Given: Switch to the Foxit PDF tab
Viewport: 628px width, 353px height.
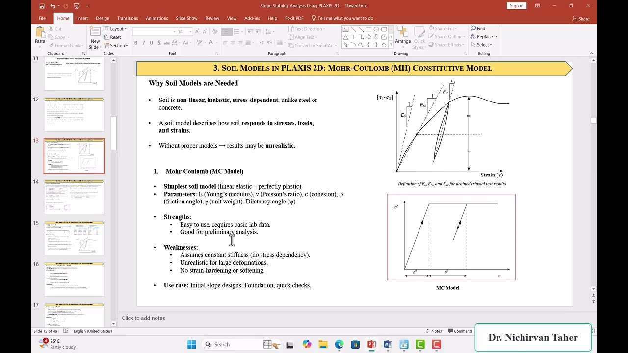Looking at the screenshot, I should 294,18.
